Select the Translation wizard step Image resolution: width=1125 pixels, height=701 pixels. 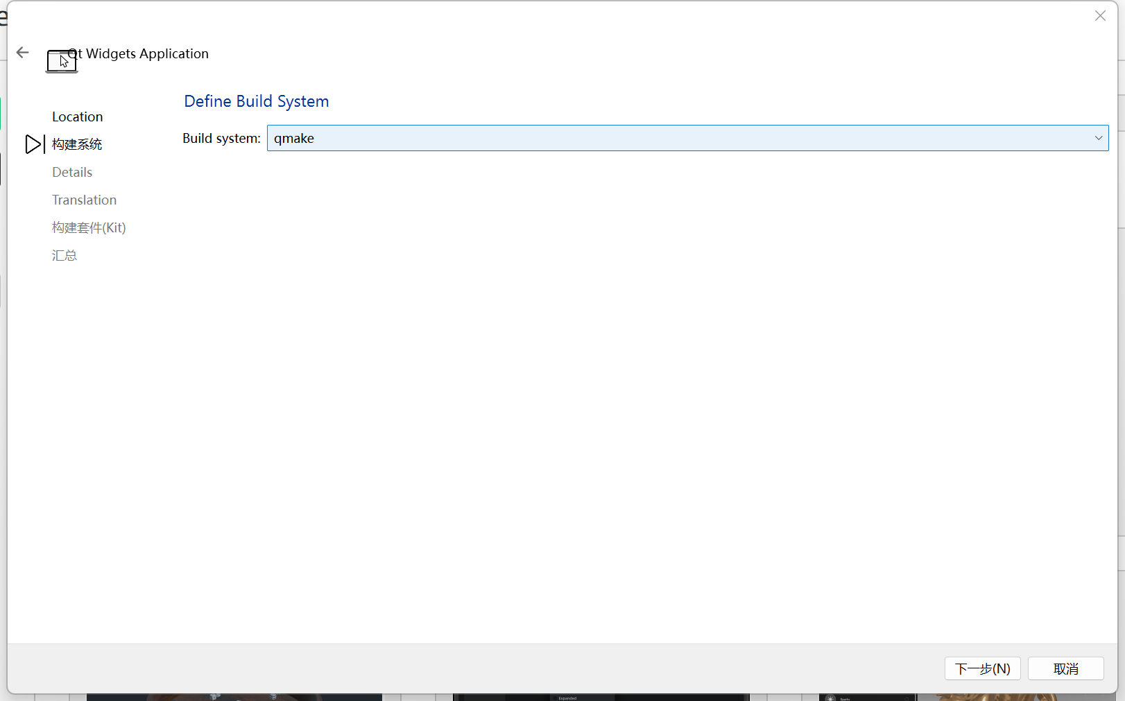pyautogui.click(x=85, y=200)
